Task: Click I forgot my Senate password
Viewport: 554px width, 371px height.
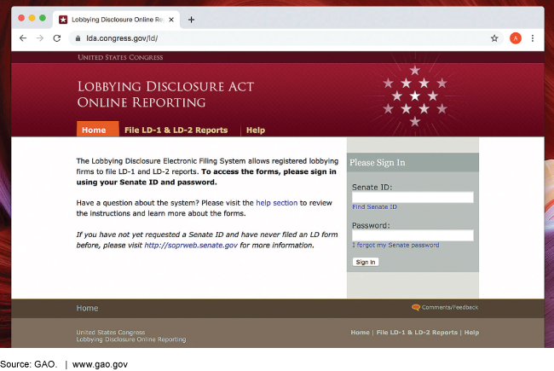Action: tap(395, 246)
